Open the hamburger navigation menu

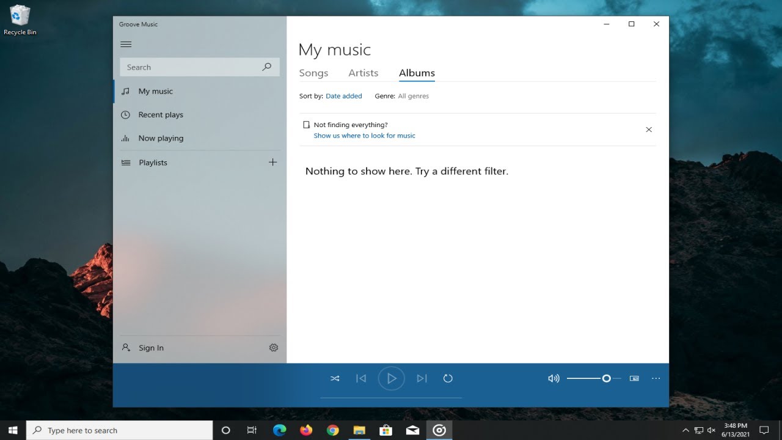[126, 44]
